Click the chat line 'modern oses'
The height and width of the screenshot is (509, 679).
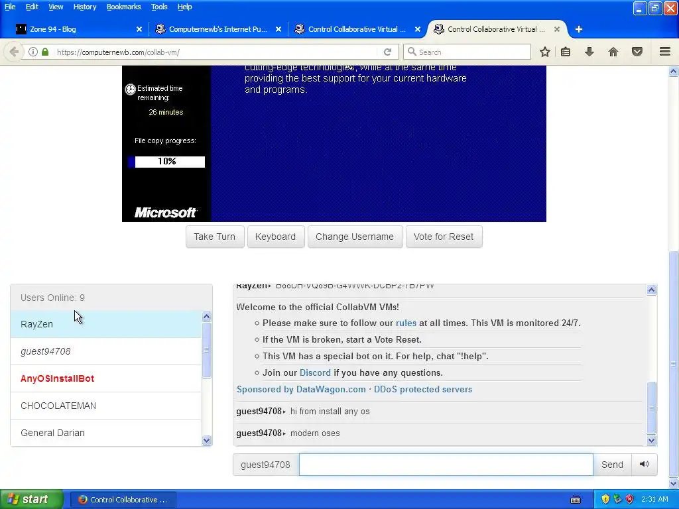click(x=315, y=433)
